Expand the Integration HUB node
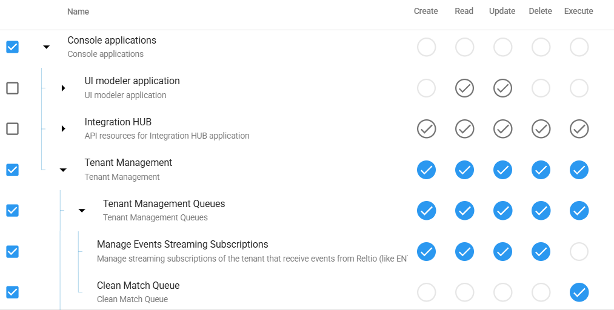 (63, 129)
